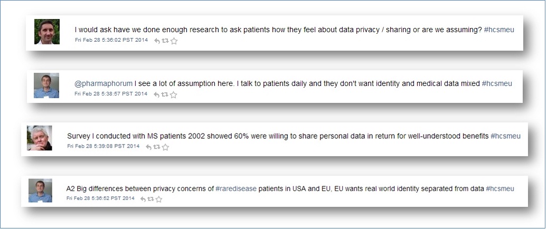
Task: Reply to the data privacy research tweet
Action: click(x=157, y=41)
